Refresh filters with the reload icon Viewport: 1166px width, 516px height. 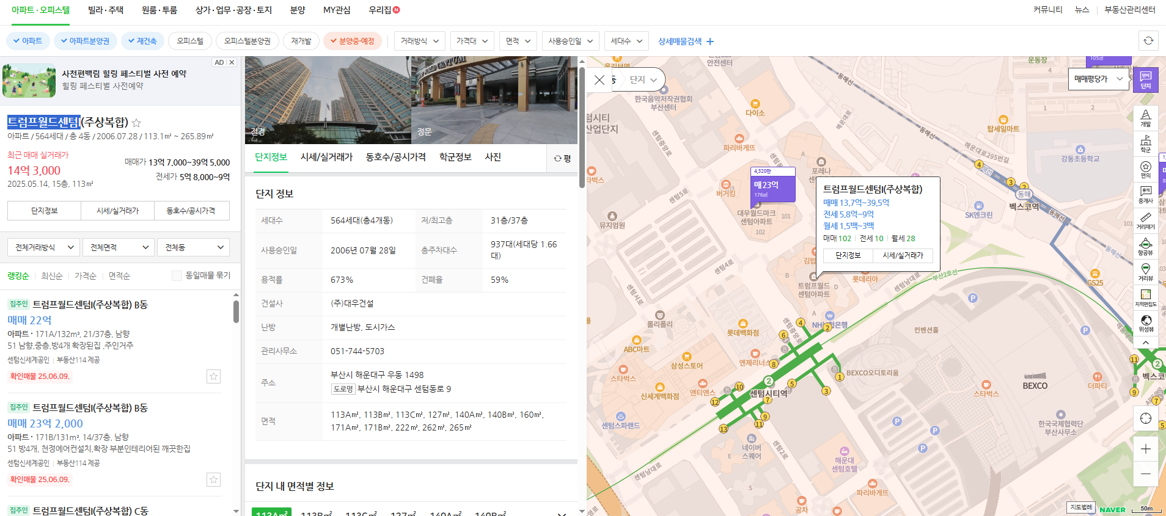tap(1148, 41)
